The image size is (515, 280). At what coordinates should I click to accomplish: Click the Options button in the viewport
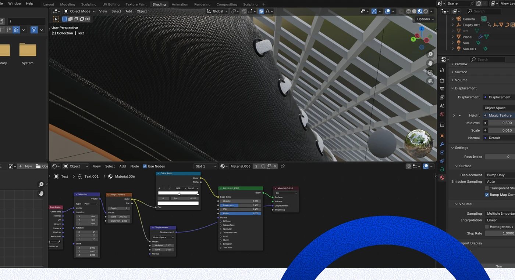(425, 19)
